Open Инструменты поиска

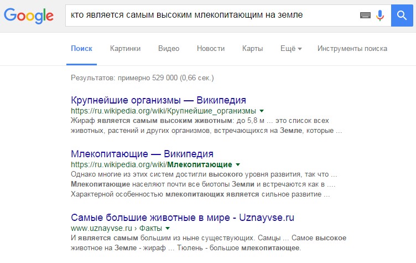352,49
